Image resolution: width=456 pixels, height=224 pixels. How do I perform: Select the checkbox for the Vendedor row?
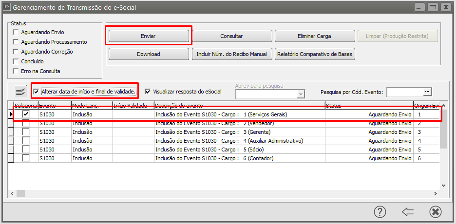pyautogui.click(x=26, y=124)
